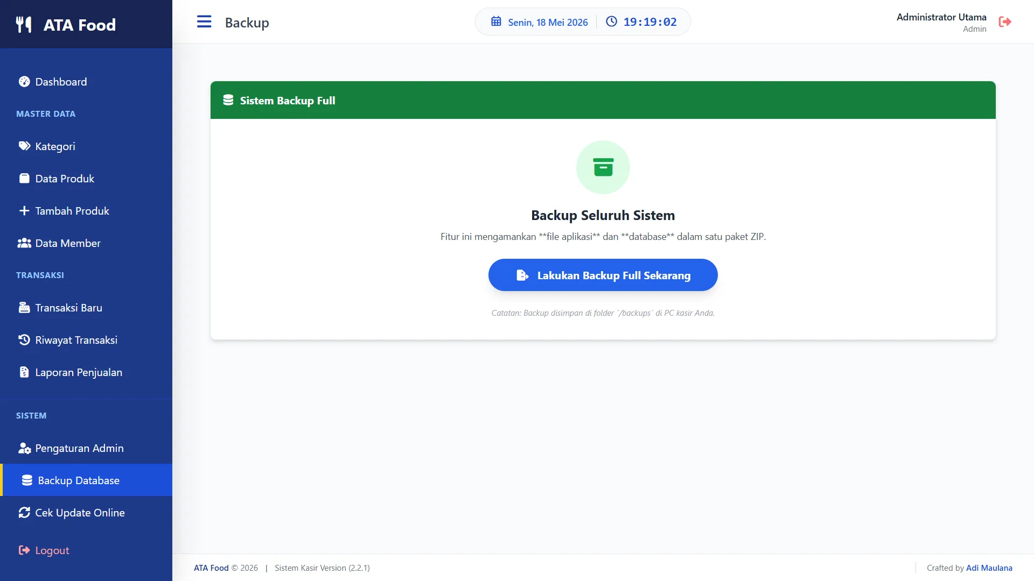Click the ATA Food fork-and-knife logo
1034x581 pixels.
[24, 25]
